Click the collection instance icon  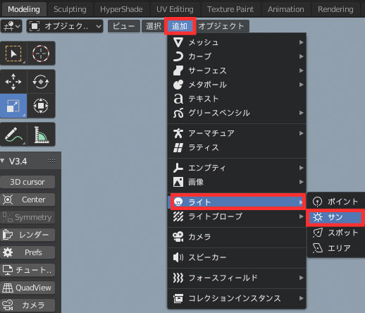[x=178, y=298]
